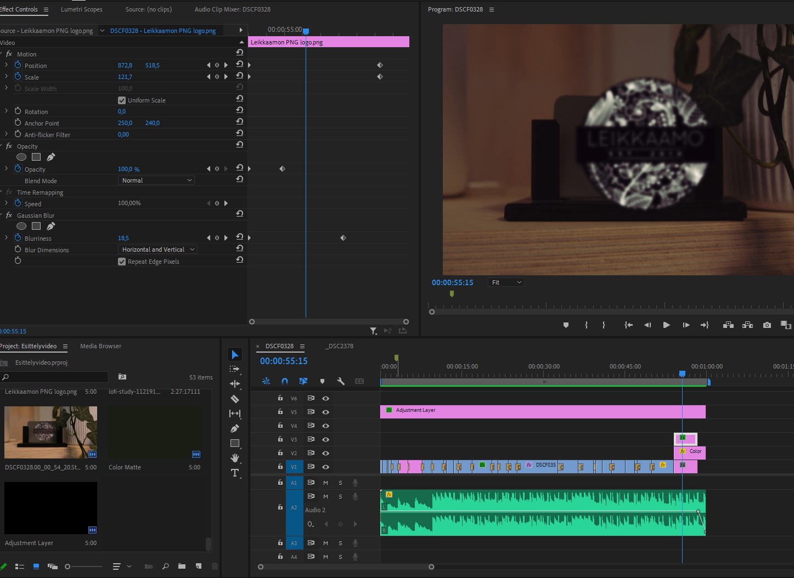Select the Type tool
Viewport: 794px width, 578px height.
click(x=235, y=473)
